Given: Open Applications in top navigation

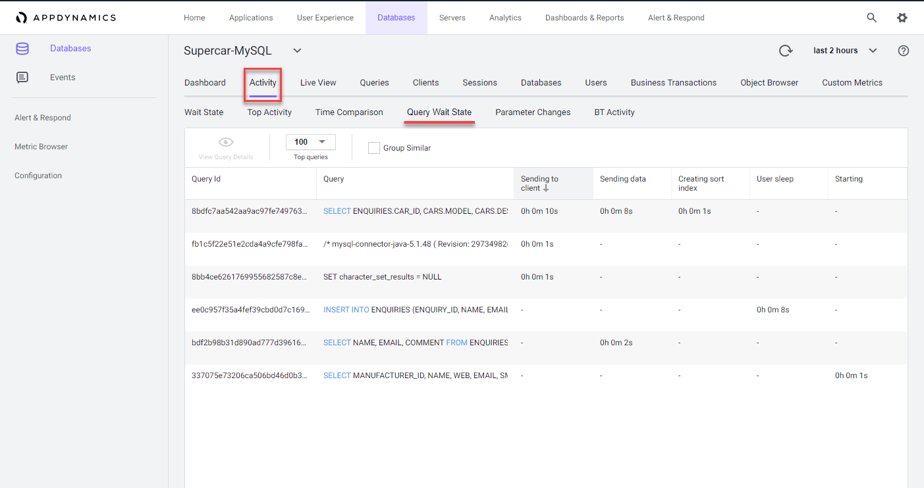Looking at the screenshot, I should point(251,18).
